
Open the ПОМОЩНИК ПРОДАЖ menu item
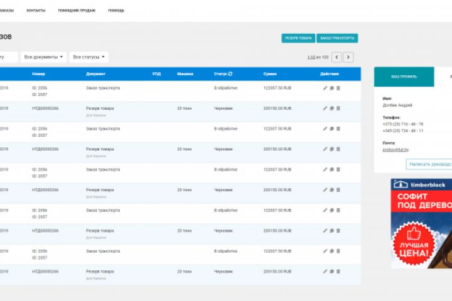77,11
